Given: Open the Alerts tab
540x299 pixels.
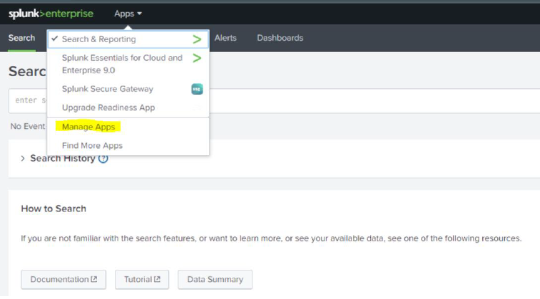Looking at the screenshot, I should (x=225, y=38).
